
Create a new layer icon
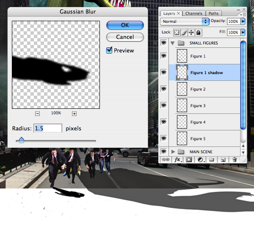click(223, 160)
